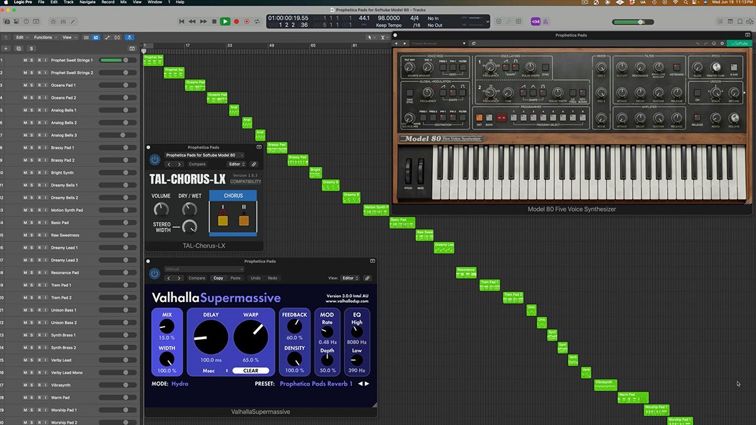Viewport: 756px width, 425px height.
Task: Open the Mix menu in menu bar
Action: pos(123,3)
